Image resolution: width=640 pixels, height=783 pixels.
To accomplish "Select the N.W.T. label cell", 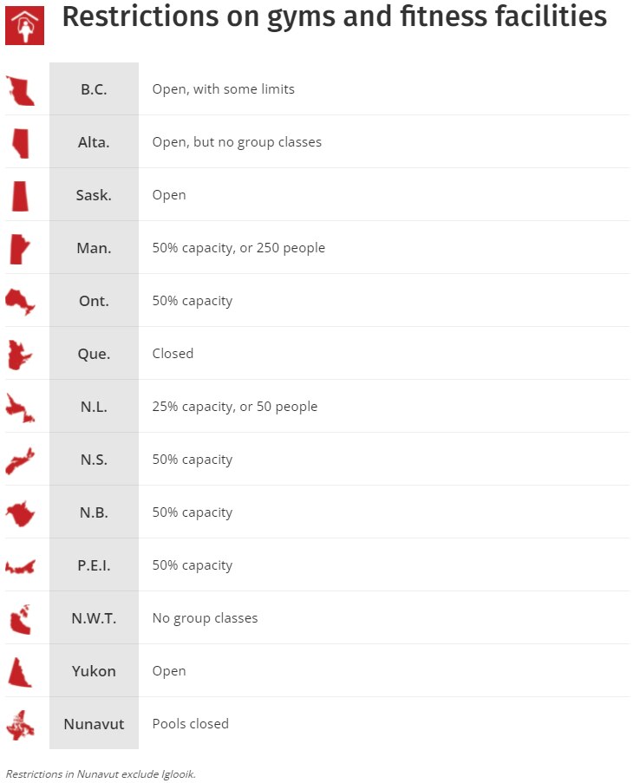I will (x=94, y=618).
